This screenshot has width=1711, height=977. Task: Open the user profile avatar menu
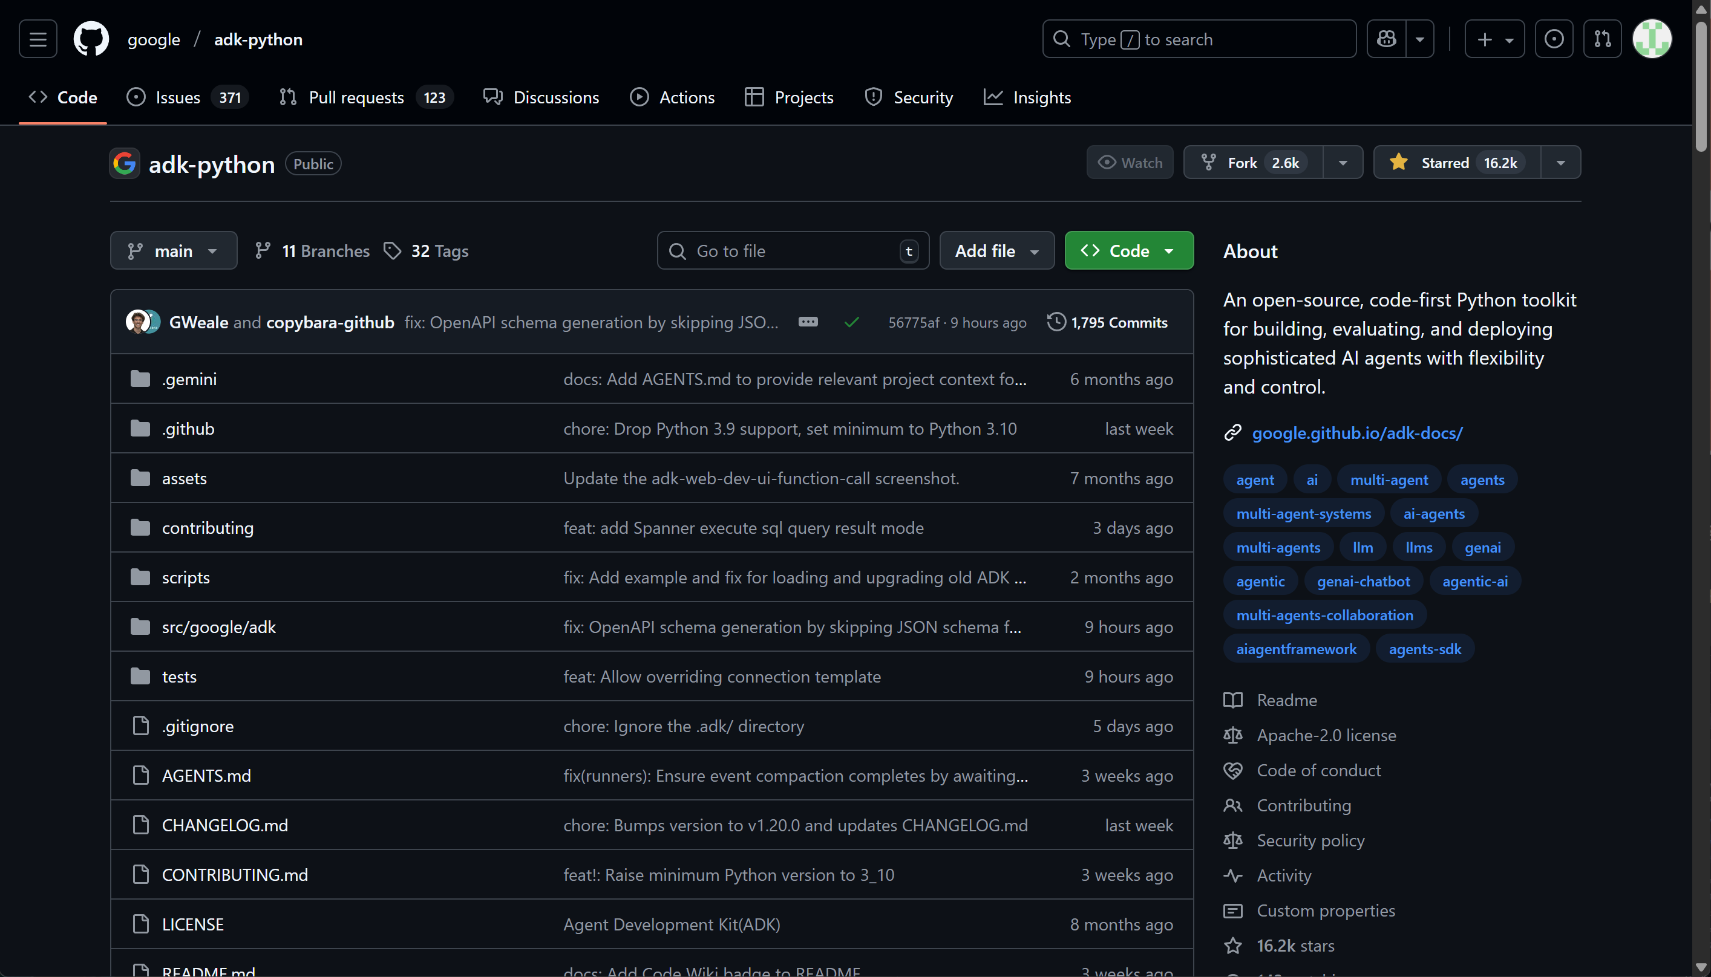[1652, 39]
